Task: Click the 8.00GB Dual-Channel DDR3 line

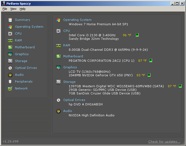Action: pos(108,50)
